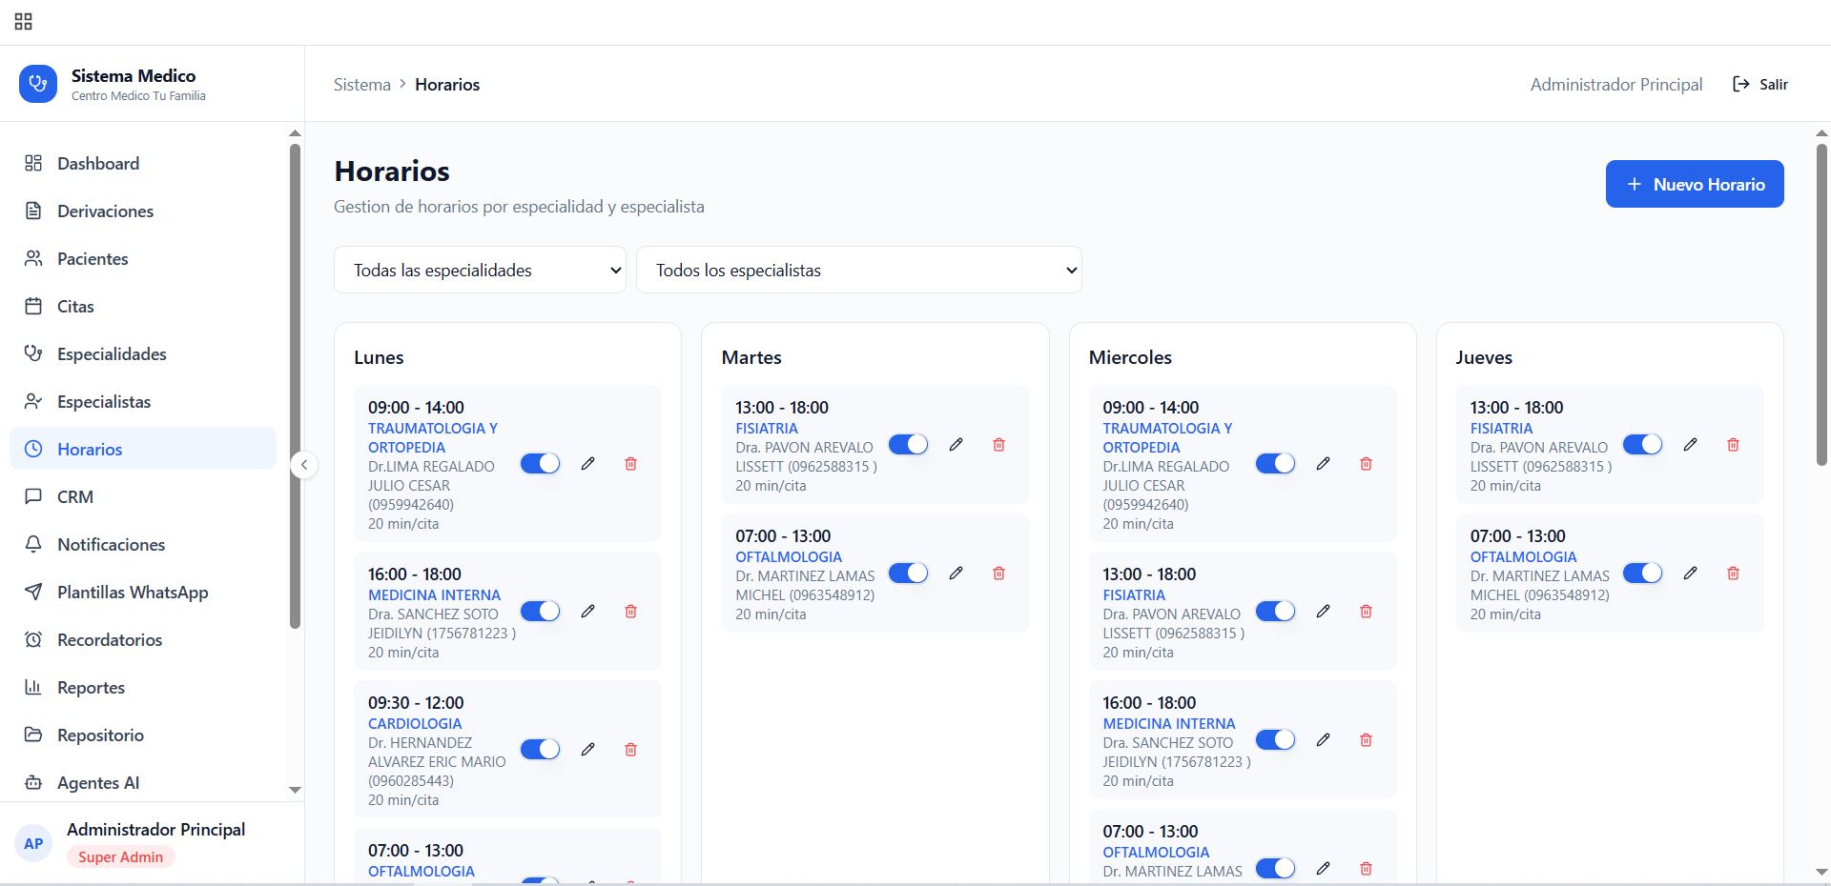
Task: Toggle off the Jueves Fisiatria schedule
Action: pos(1642,445)
